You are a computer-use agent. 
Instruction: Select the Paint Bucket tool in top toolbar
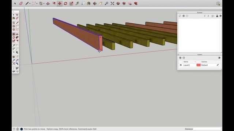(89, 3)
